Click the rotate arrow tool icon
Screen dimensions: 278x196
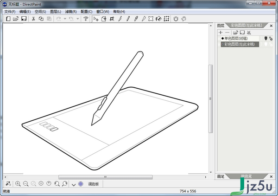click(x=183, y=19)
